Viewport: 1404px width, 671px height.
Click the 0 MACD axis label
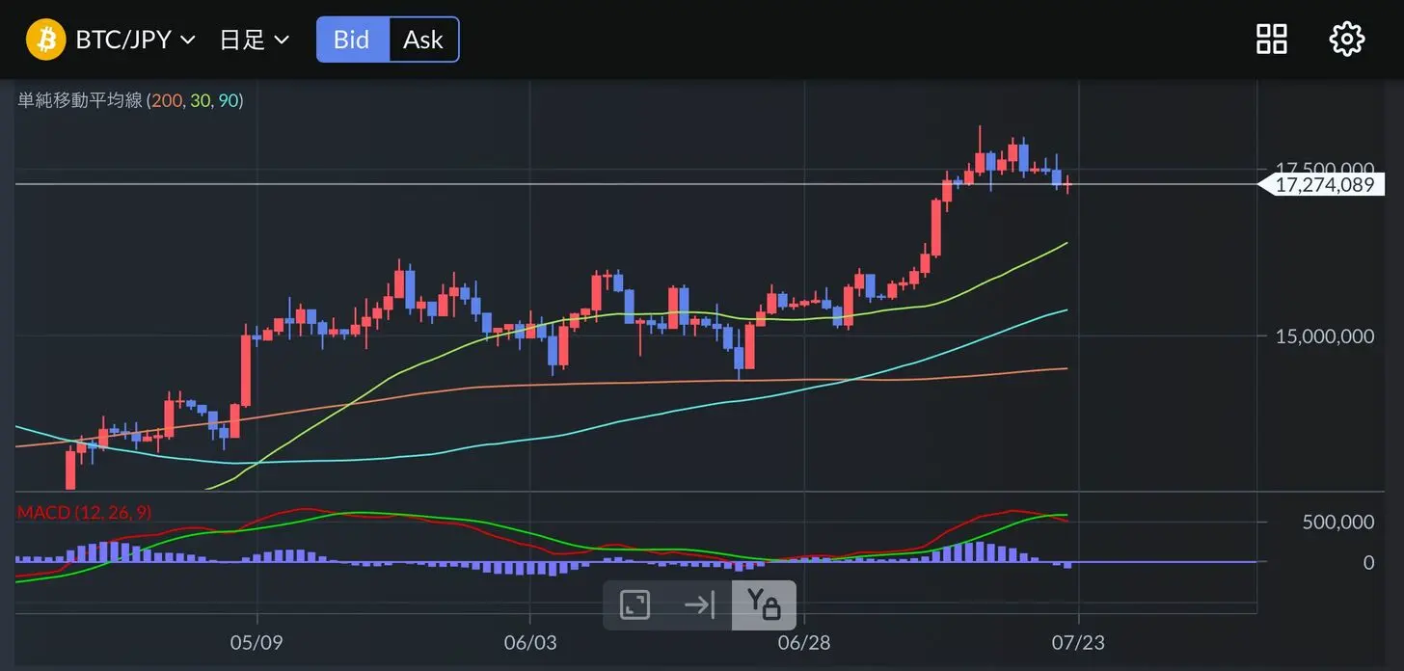(1368, 562)
